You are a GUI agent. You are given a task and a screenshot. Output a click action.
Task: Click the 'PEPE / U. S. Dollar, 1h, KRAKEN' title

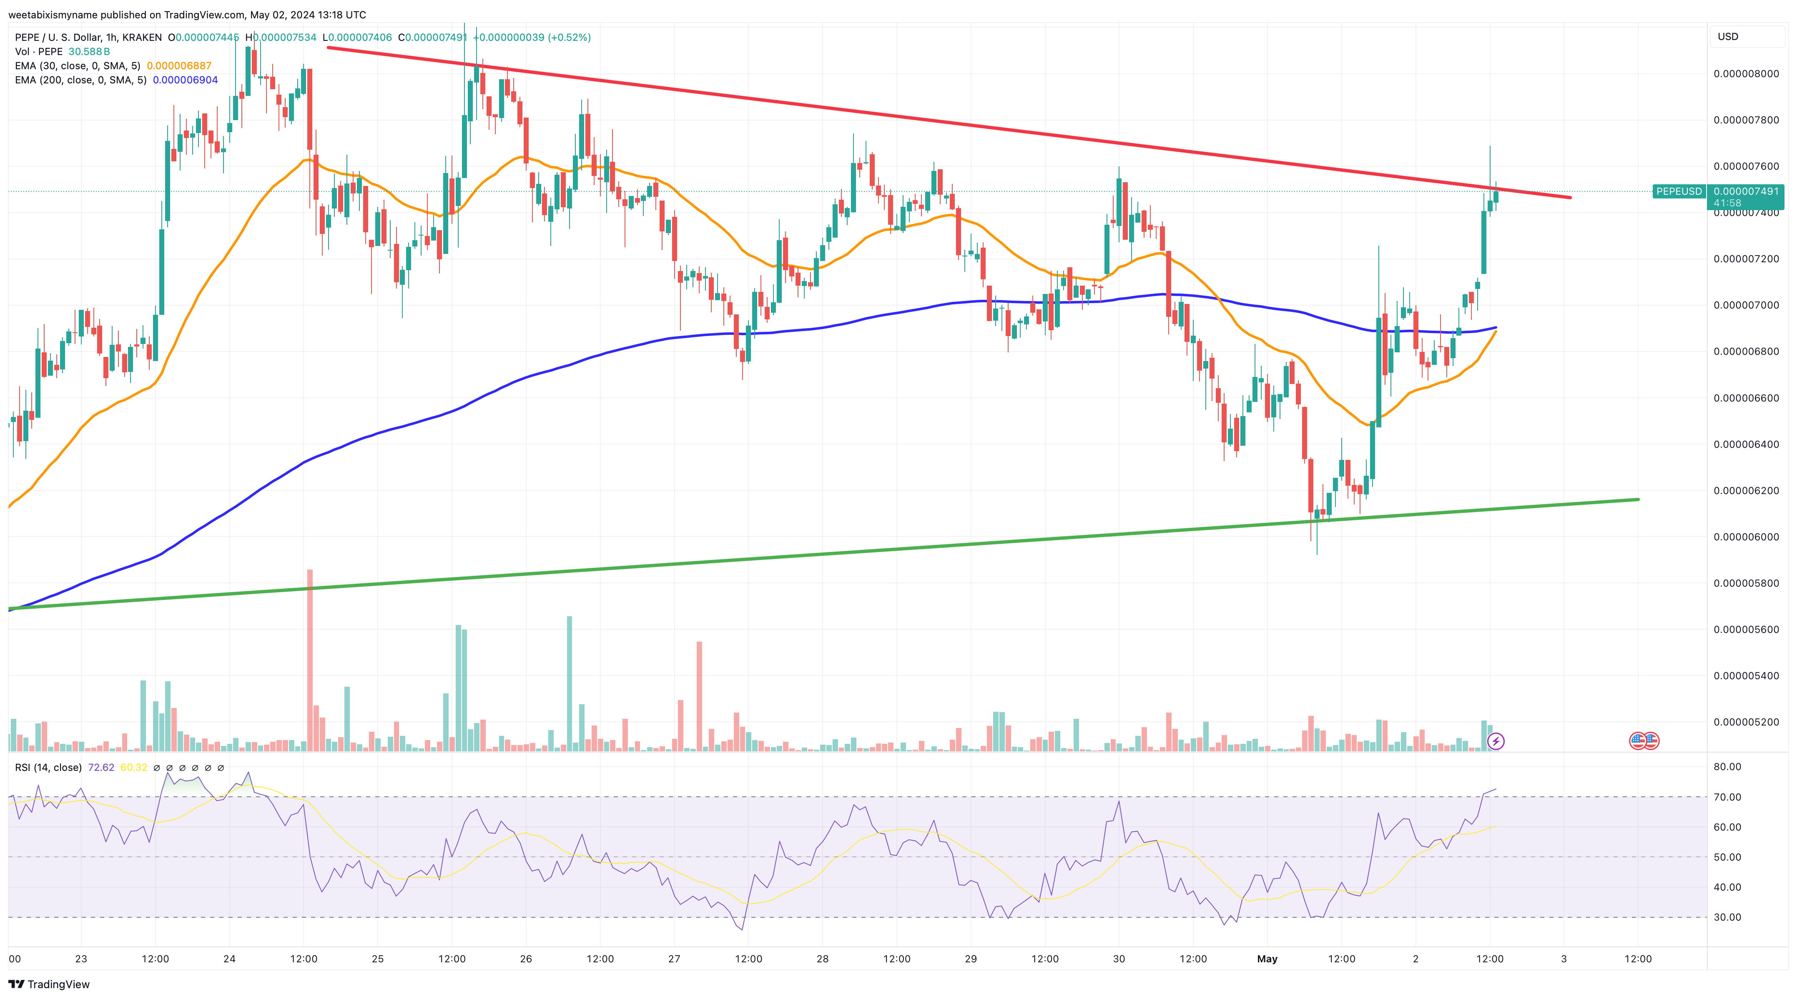click(88, 38)
